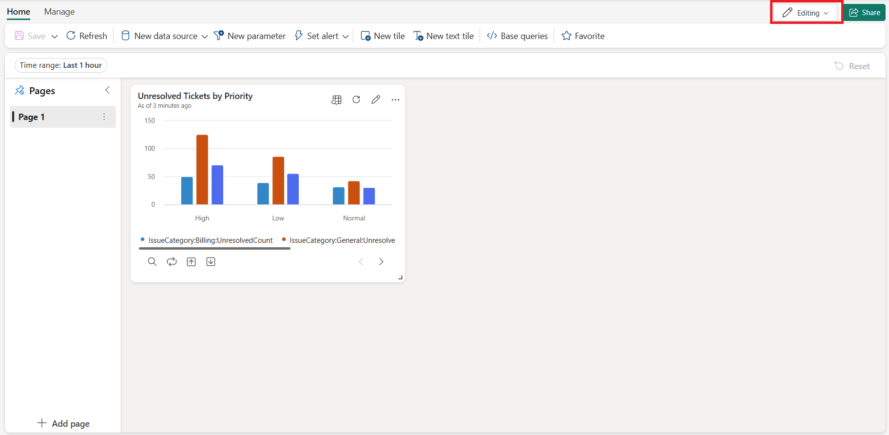Click the explore data icon on tile
Viewport: 889px width, 435px height.
(336, 99)
